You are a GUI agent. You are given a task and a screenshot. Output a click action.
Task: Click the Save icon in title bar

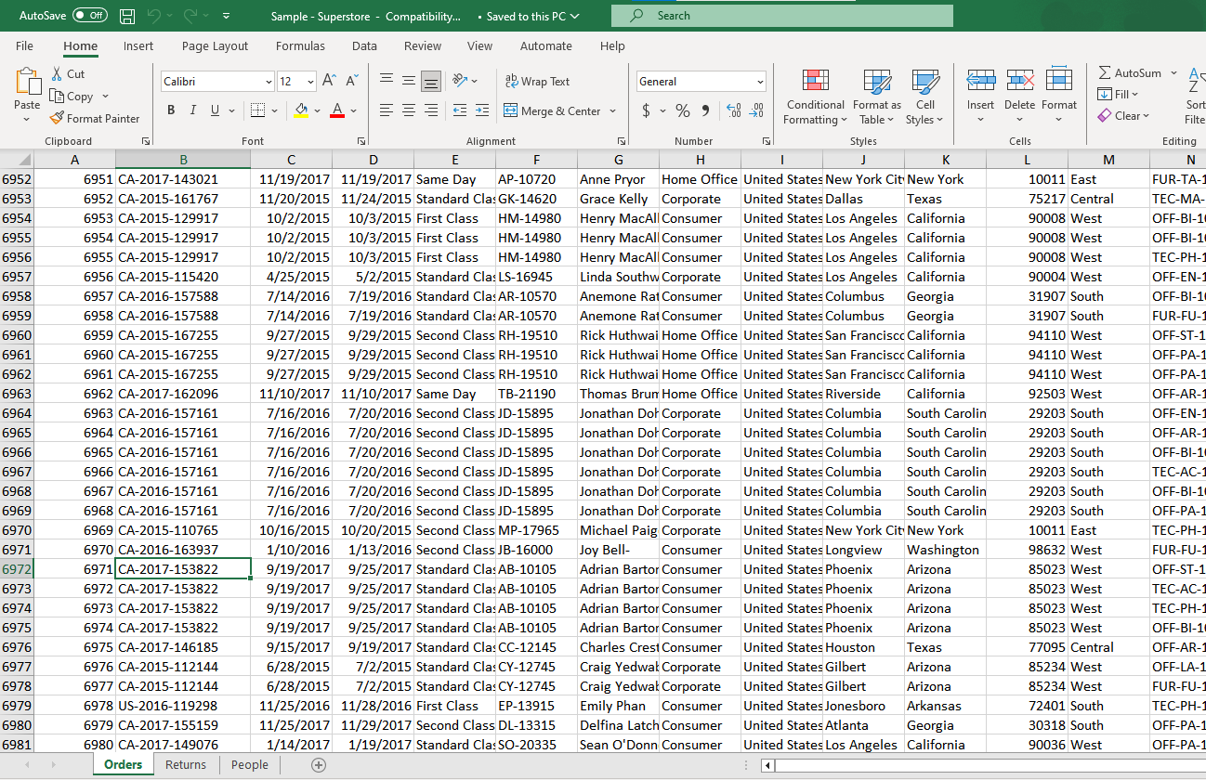pyautogui.click(x=127, y=16)
